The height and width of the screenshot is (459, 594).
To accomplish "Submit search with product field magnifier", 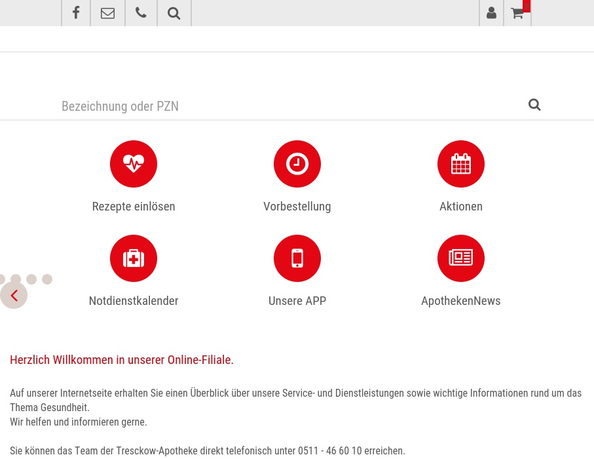I will [534, 105].
